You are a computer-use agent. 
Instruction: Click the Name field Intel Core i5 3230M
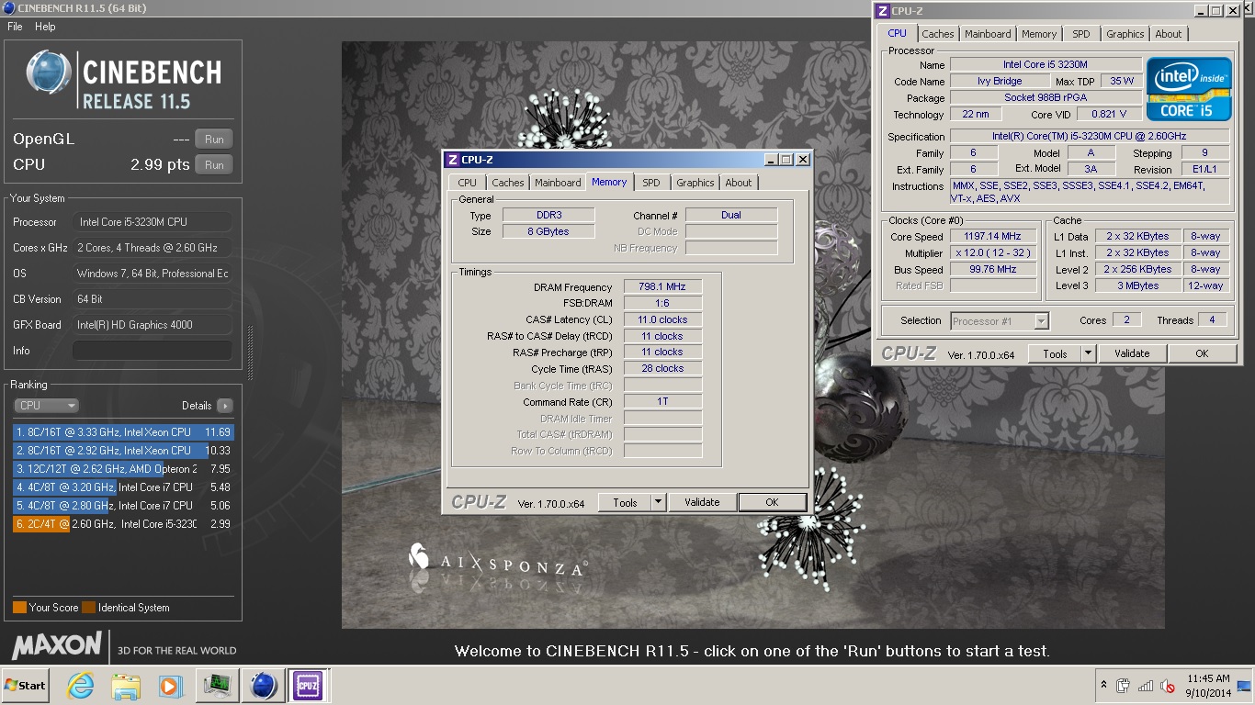tap(1046, 65)
